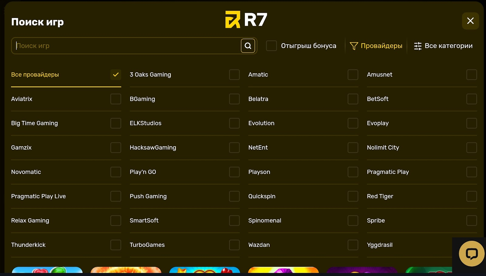Click the Nolimit City label
Viewport: 486px width, 276px height.
click(x=383, y=148)
